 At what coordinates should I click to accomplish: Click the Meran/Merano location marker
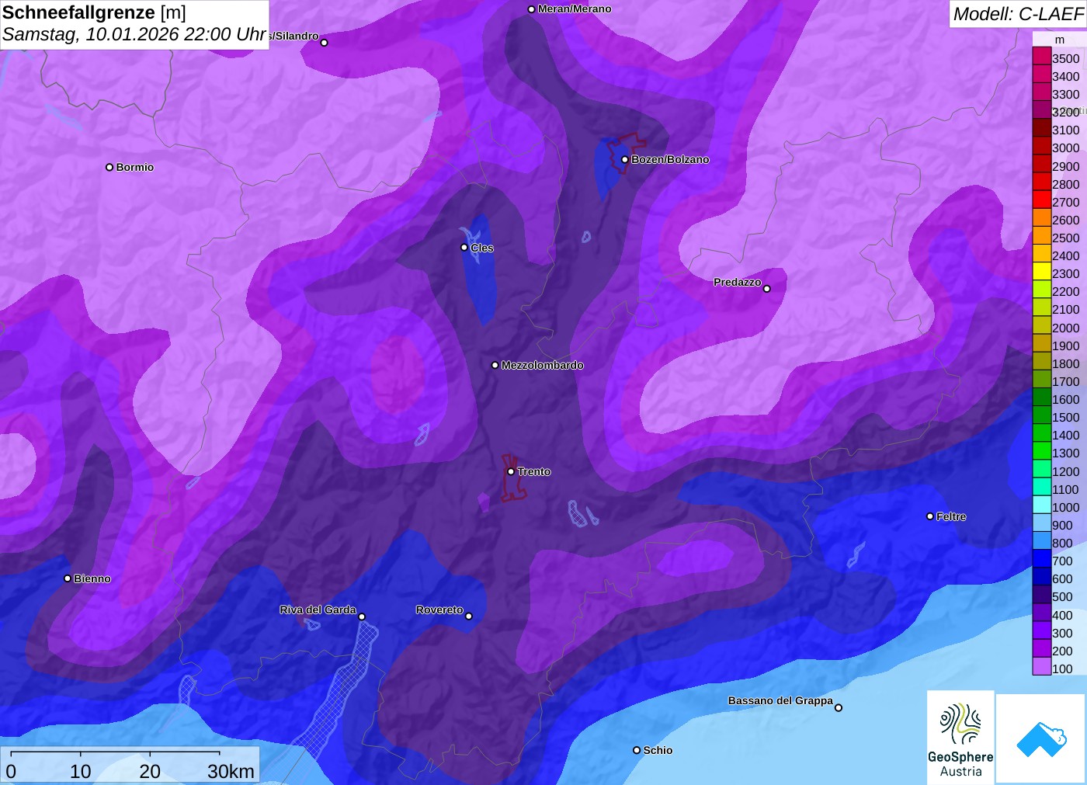coord(531,9)
